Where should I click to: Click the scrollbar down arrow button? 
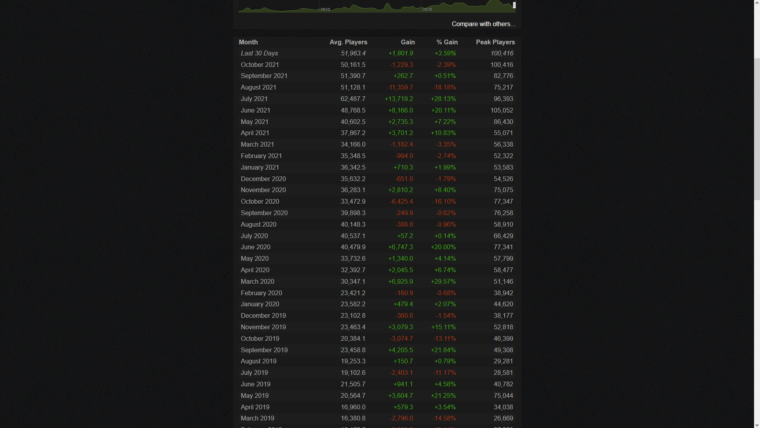click(757, 425)
